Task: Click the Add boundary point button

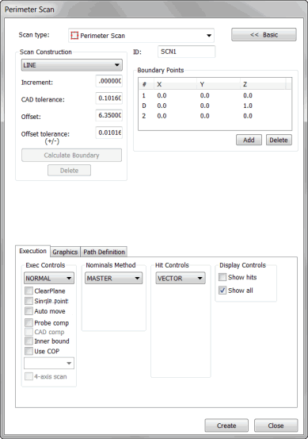Action: pyautogui.click(x=249, y=140)
